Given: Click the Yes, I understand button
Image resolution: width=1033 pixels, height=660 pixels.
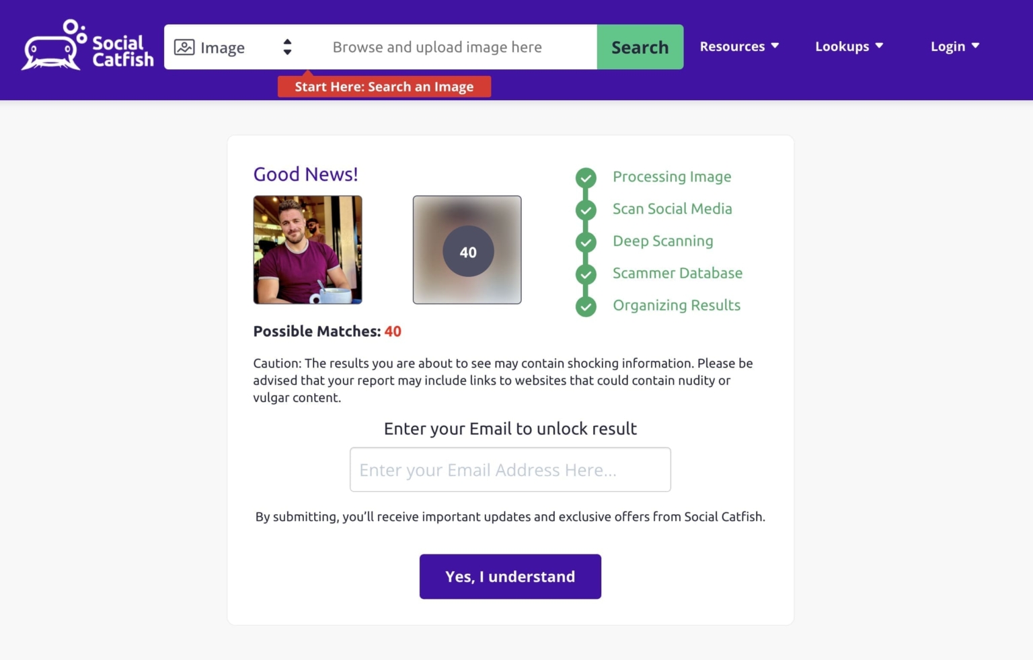Looking at the screenshot, I should coord(510,577).
